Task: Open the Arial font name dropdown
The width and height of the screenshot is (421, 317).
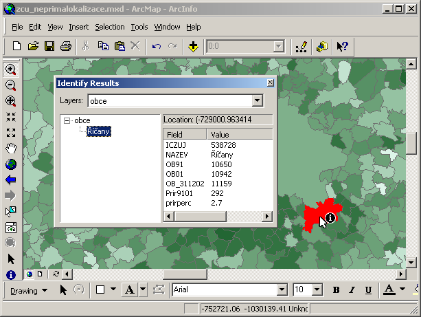Action: click(x=282, y=290)
